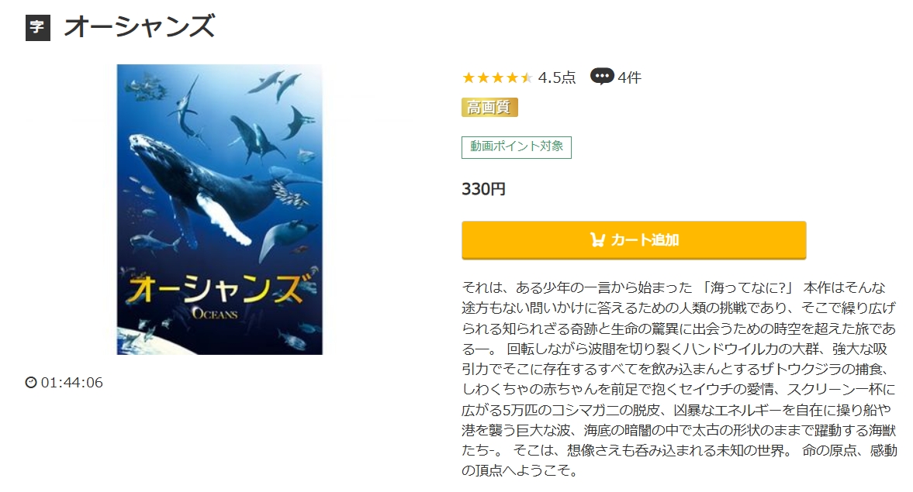Click the 4.5点 rating score
Viewport: 913px width, 492px height.
tap(557, 77)
